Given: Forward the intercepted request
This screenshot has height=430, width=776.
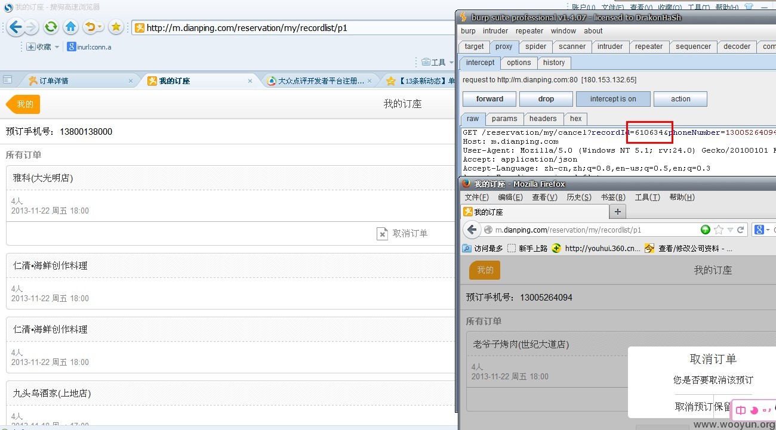Looking at the screenshot, I should pyautogui.click(x=489, y=99).
